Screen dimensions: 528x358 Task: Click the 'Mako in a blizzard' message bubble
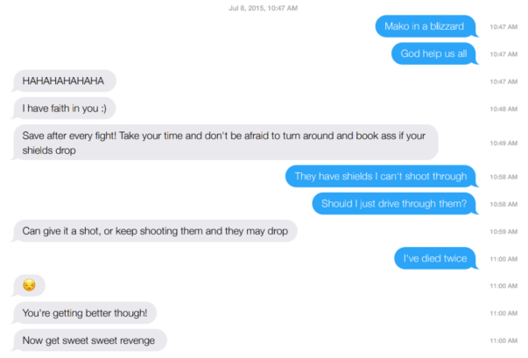click(x=426, y=26)
